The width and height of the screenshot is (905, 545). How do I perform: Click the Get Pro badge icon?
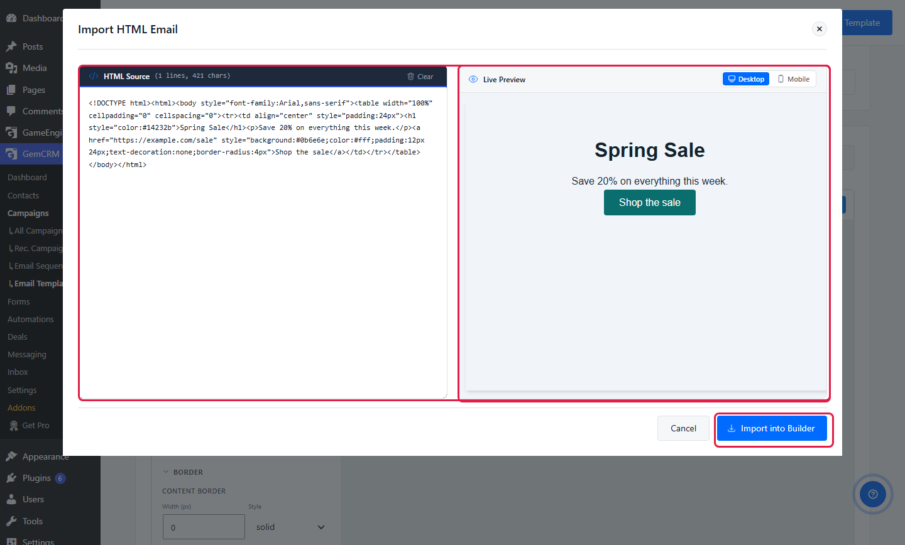pyautogui.click(x=14, y=426)
